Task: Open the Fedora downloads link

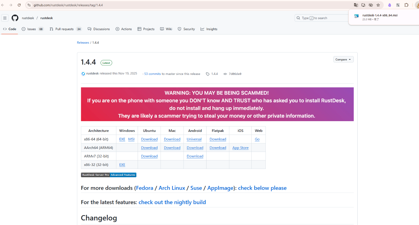Action: tap(145, 188)
